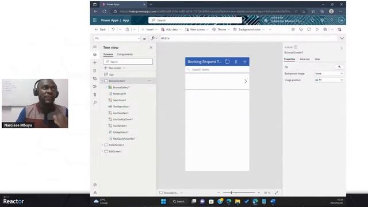
Task: Open the Image position dropdown showing Fit
Action: click(329, 80)
